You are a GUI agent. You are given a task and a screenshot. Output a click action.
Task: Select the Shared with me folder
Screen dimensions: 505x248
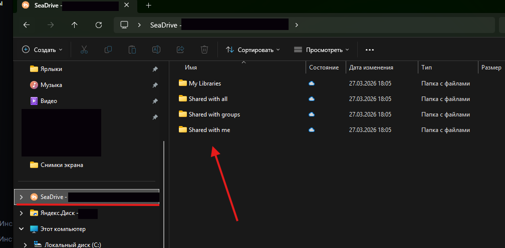209,130
